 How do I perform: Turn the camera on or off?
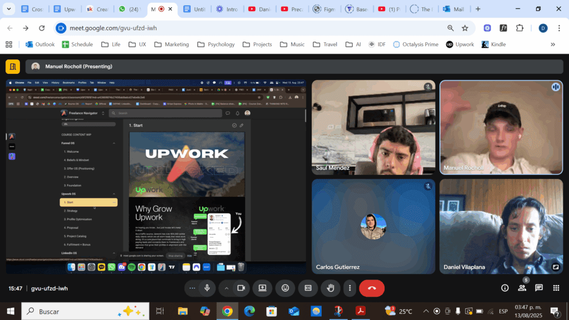click(x=241, y=288)
